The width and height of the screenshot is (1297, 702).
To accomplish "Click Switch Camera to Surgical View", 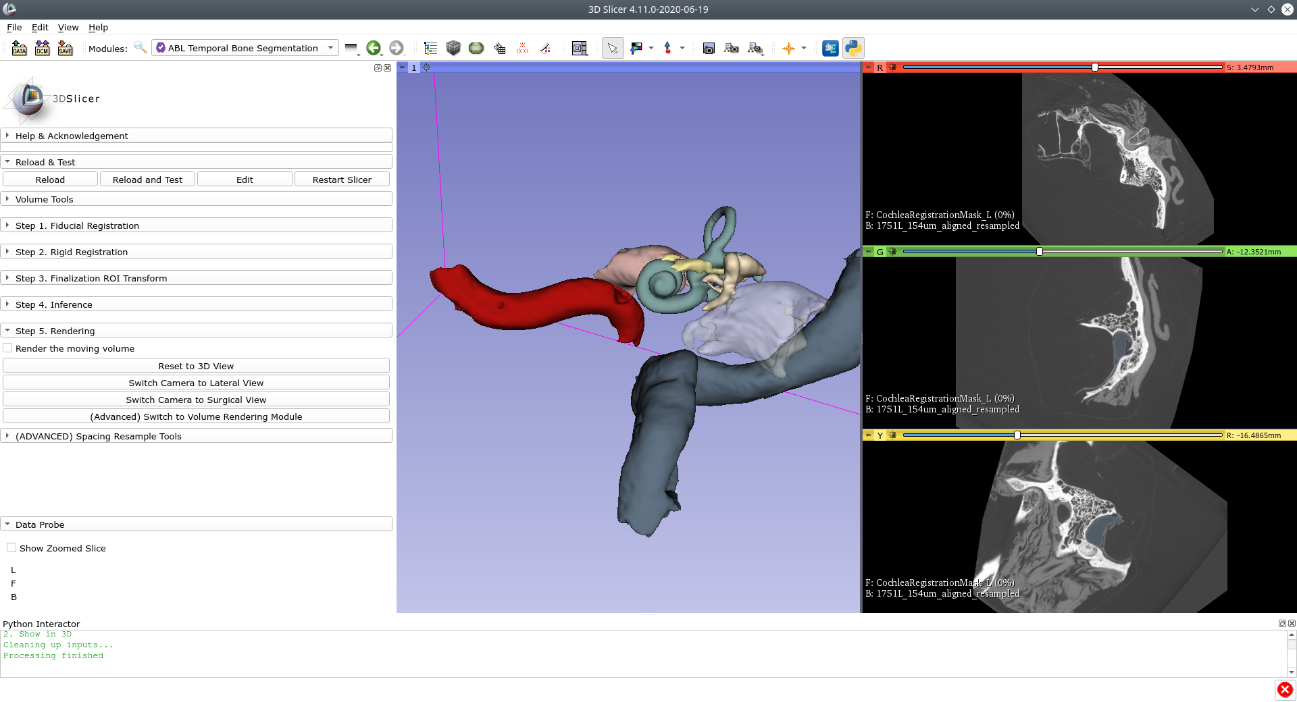I will tap(196, 400).
